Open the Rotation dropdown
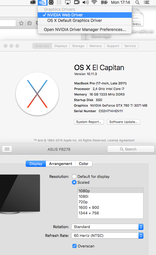156x255 pixels. (108, 227)
